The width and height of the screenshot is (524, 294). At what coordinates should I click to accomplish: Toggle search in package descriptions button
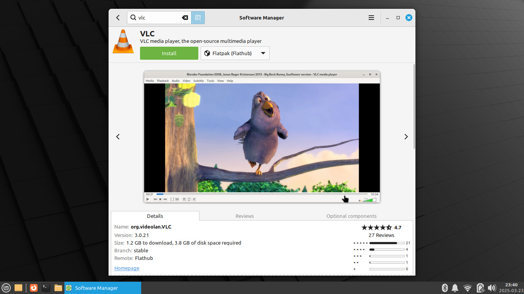tap(198, 18)
